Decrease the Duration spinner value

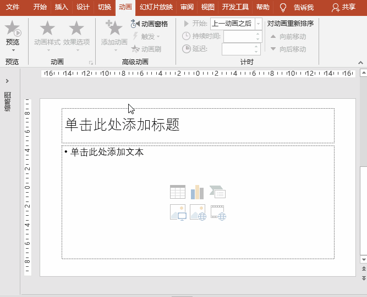(x=258, y=39)
